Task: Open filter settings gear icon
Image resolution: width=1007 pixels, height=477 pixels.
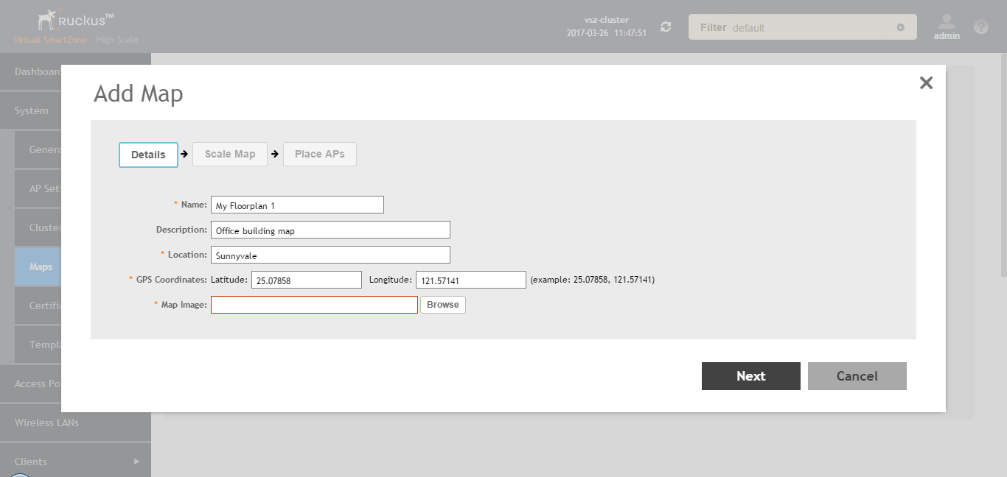Action: [900, 27]
